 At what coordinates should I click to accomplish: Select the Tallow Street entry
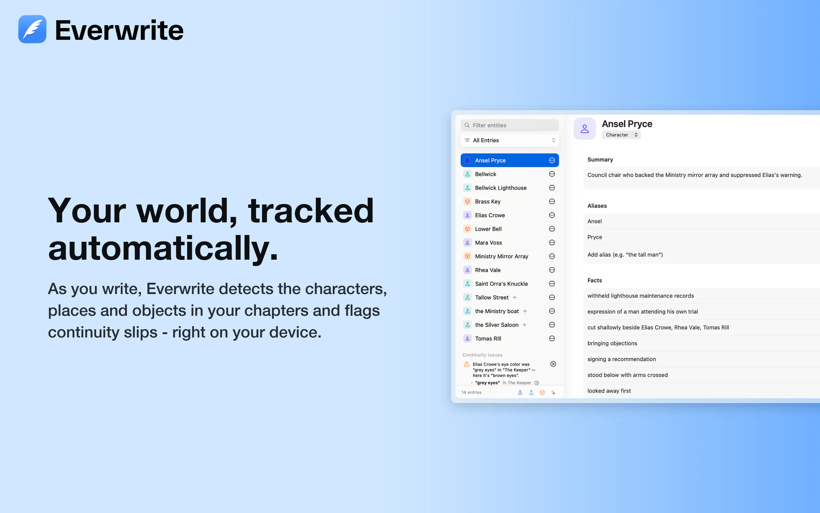[510, 298]
